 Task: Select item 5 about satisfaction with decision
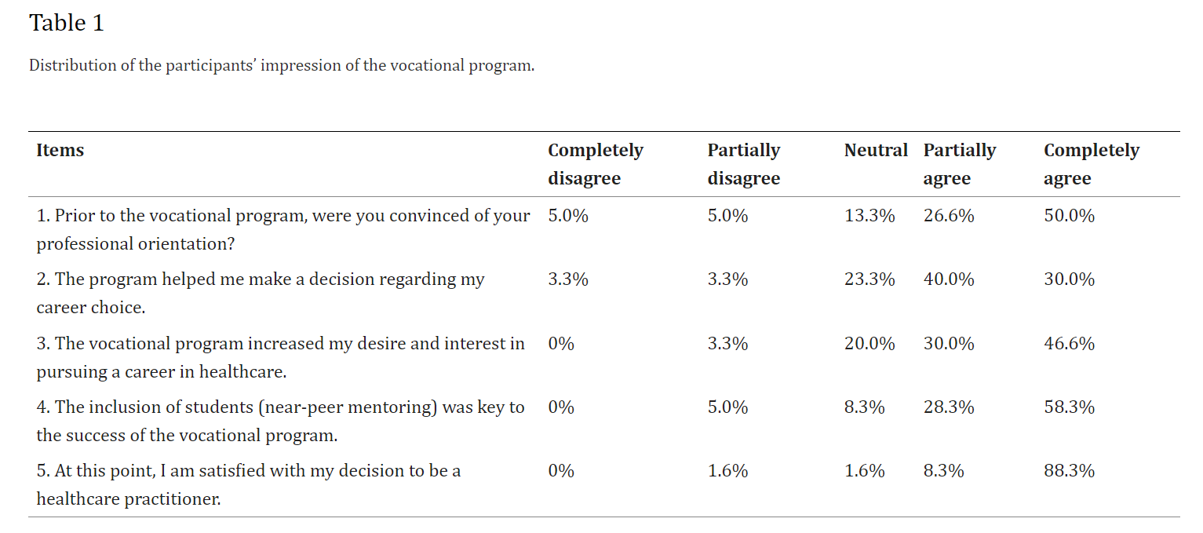click(249, 484)
